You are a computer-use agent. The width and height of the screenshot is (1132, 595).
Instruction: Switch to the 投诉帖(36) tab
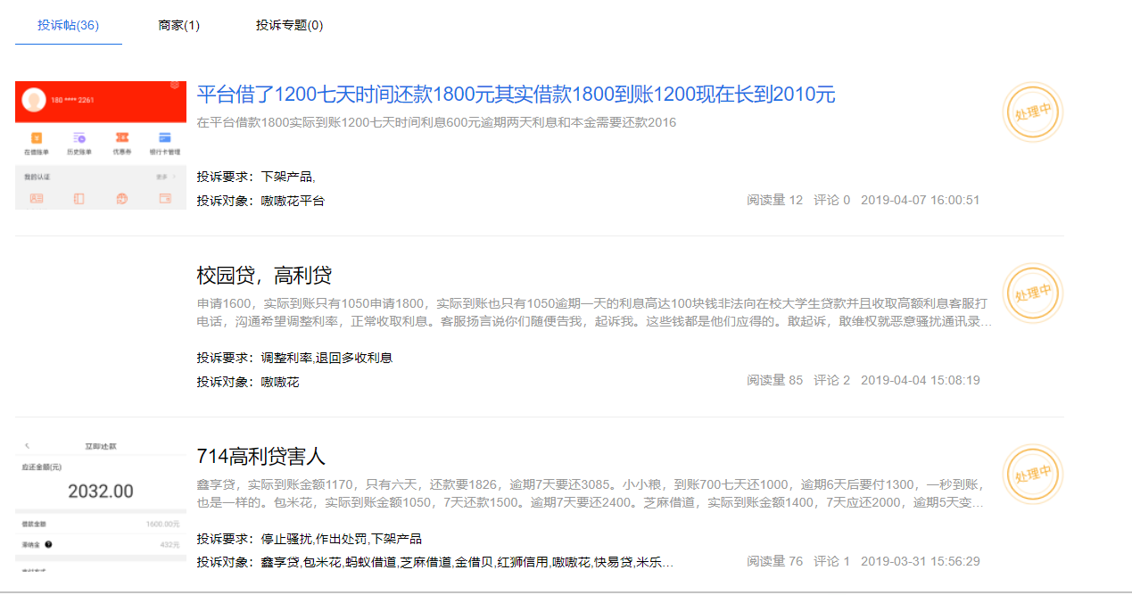[68, 25]
